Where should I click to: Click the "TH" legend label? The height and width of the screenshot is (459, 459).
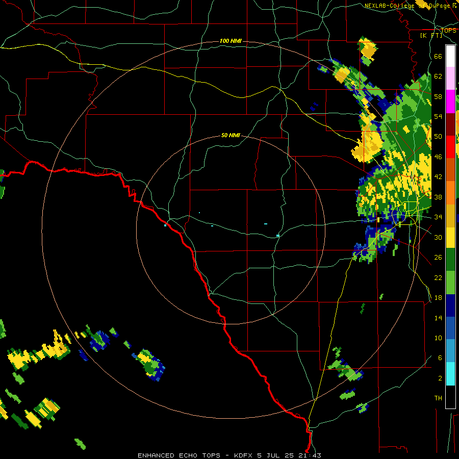[x=438, y=398]
